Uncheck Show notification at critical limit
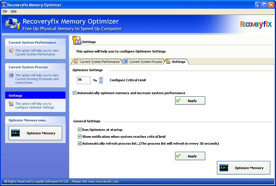This screenshot has width=276, height=186. [x=80, y=137]
